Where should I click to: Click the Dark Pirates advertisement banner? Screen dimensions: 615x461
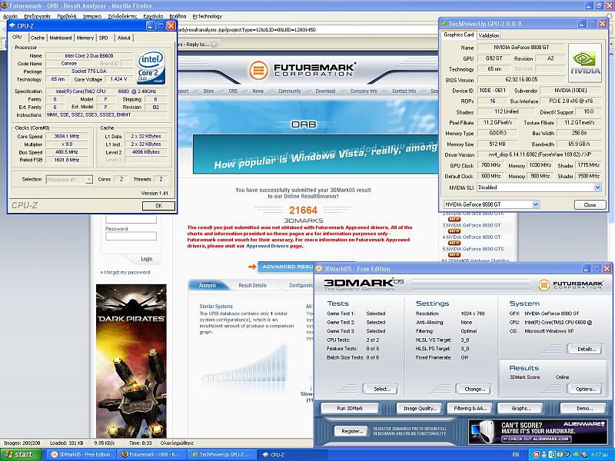131,361
